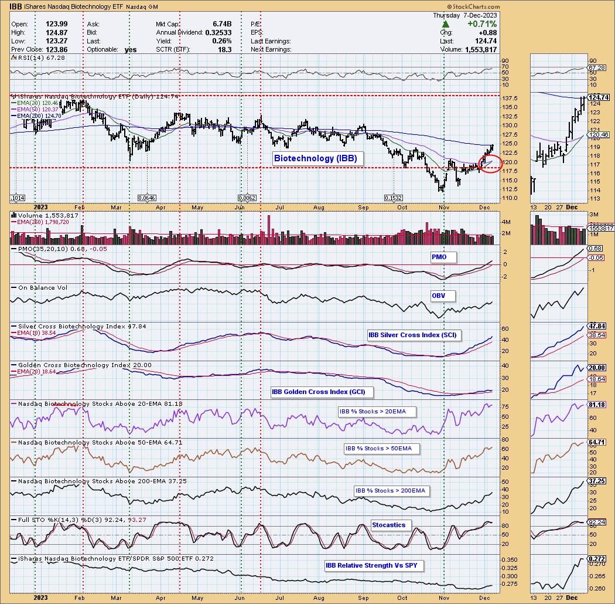Viewport: 615px width, 604px height.
Task: Click the Prev Close value 123.86
Action: (56, 49)
